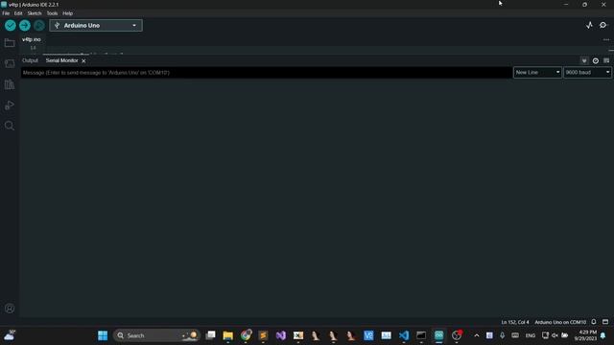Open the Serial Monitor magnifier icon in toolbar
The width and height of the screenshot is (614, 345).
click(603, 26)
